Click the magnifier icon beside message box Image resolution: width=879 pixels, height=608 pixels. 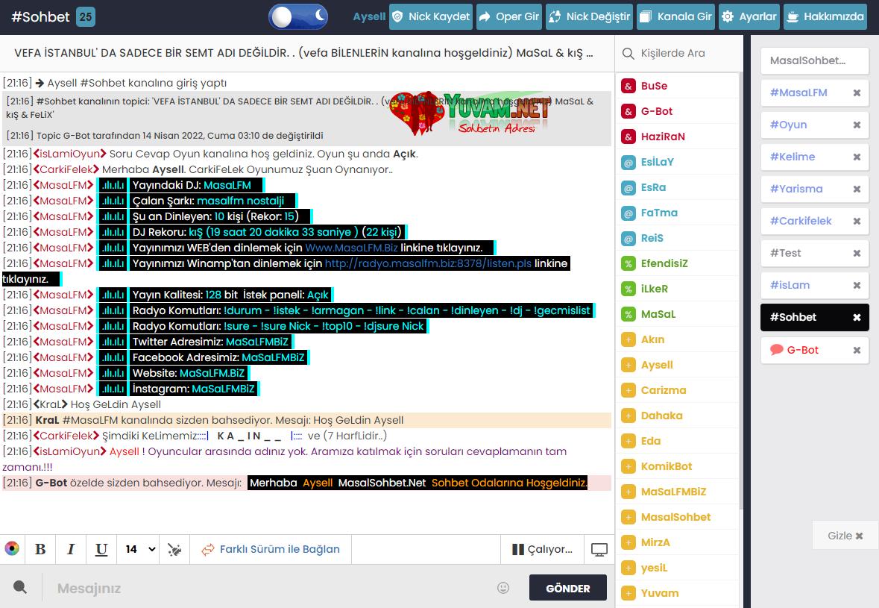point(19,587)
